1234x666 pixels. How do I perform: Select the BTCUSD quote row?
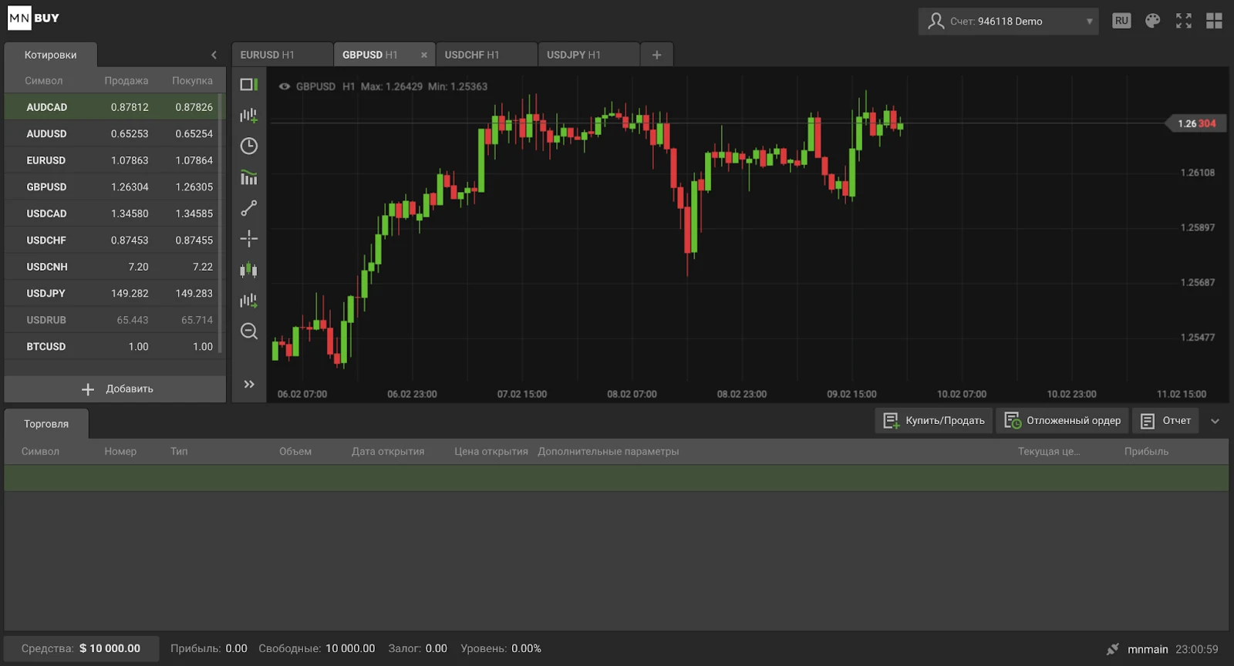coord(112,346)
